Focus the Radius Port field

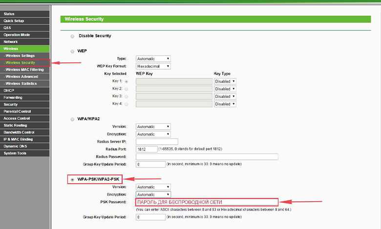pyautogui.click(x=147, y=149)
